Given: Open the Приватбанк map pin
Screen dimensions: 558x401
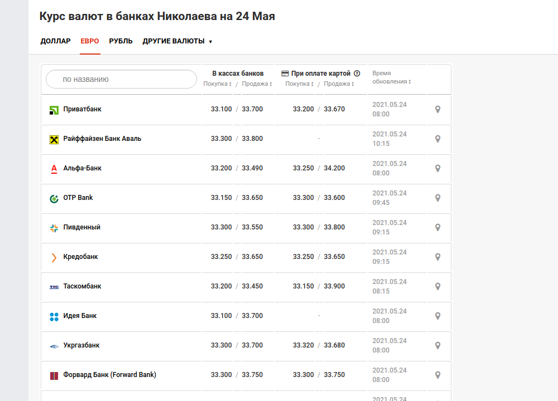Looking at the screenshot, I should [437, 109].
